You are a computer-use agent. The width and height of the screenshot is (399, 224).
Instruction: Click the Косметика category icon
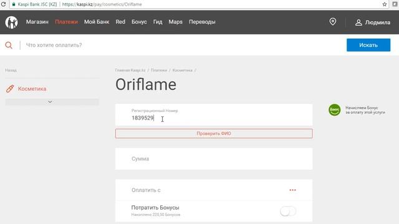10,88
